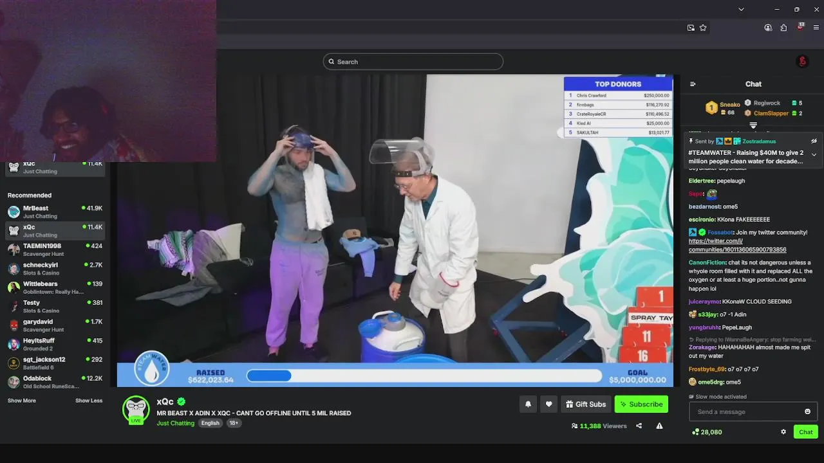Open red extension icon with 13 badge
This screenshot has width=824, height=463.
point(800,27)
